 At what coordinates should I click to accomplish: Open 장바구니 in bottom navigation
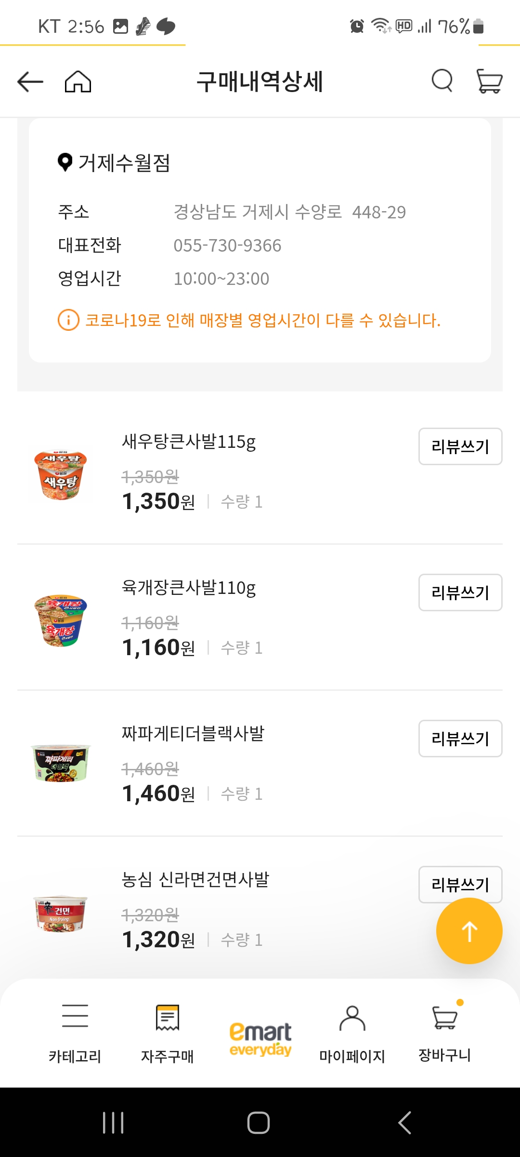pyautogui.click(x=445, y=1032)
